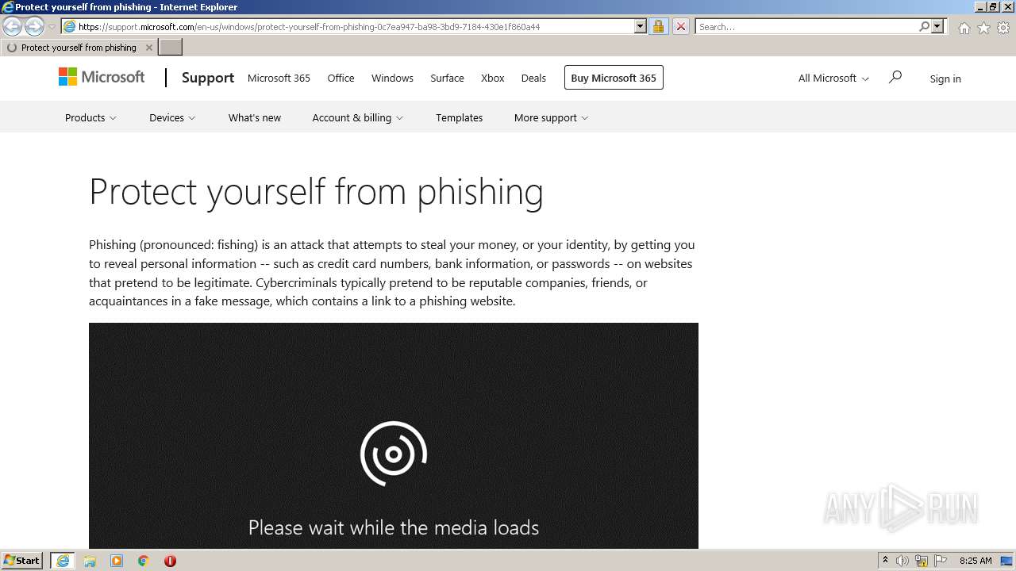Open Windows Media Player taskbar icon
The height and width of the screenshot is (571, 1016).
coord(117,561)
